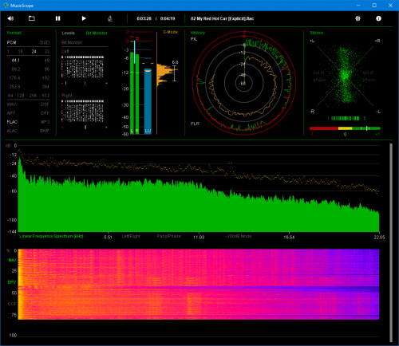The width and height of the screenshot is (399, 346).
Task: Click the MusicScope app icon in title bar
Action: coord(6,6)
